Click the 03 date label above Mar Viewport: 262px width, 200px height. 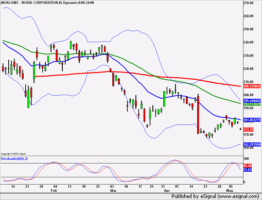click(x=112, y=187)
